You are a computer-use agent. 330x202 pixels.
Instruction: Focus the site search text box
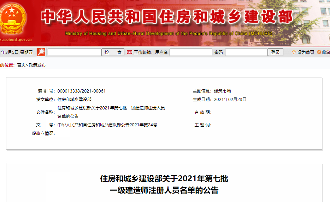(x=75, y=52)
